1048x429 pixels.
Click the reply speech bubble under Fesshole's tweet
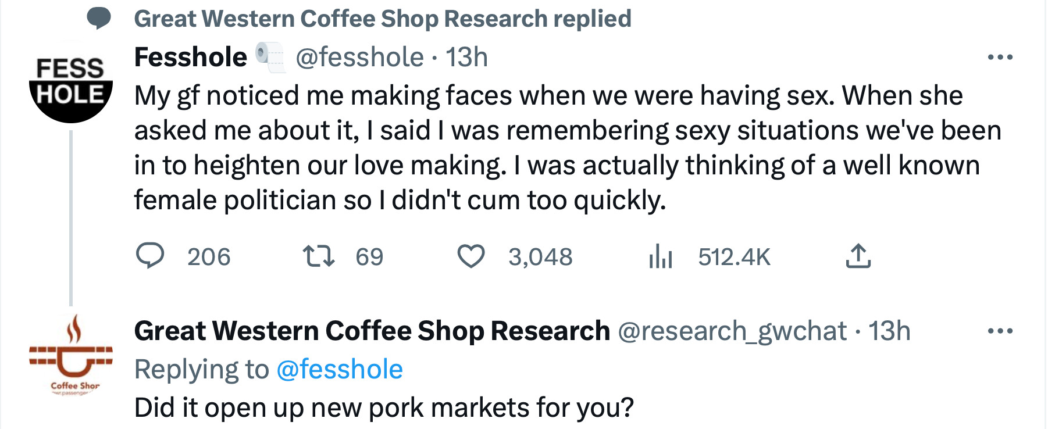pos(150,256)
